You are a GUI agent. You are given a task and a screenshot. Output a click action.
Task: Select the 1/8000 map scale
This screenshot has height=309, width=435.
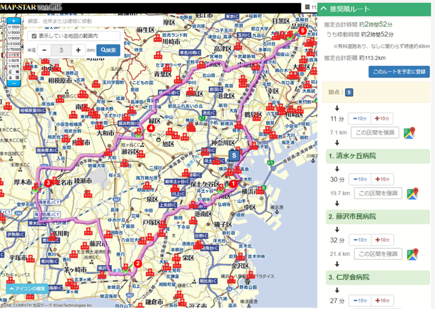(x=13, y=38)
